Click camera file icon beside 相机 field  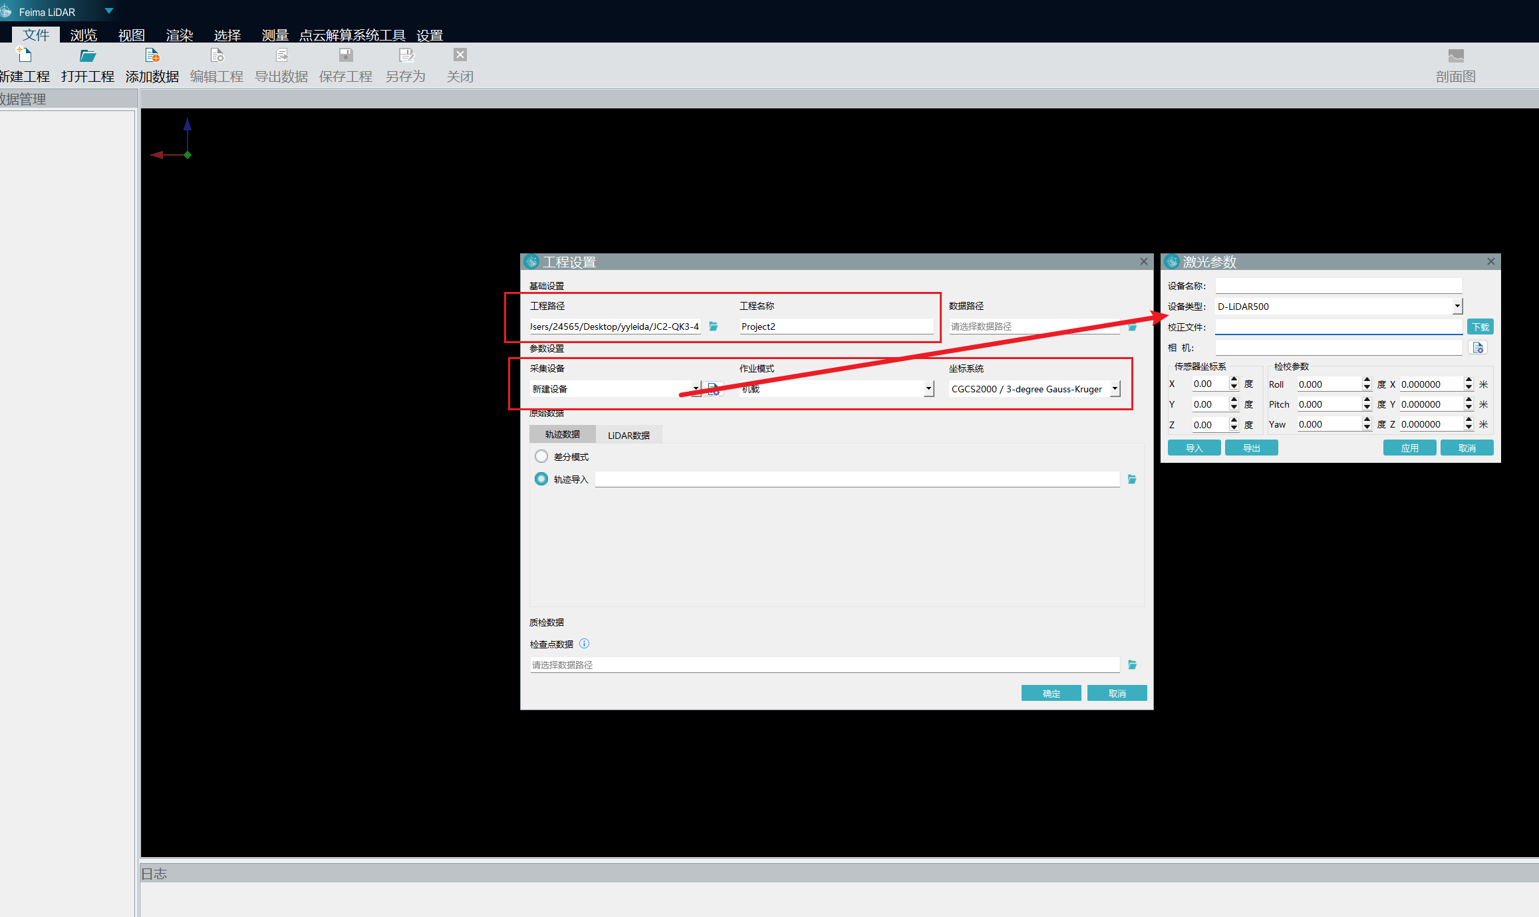point(1478,348)
